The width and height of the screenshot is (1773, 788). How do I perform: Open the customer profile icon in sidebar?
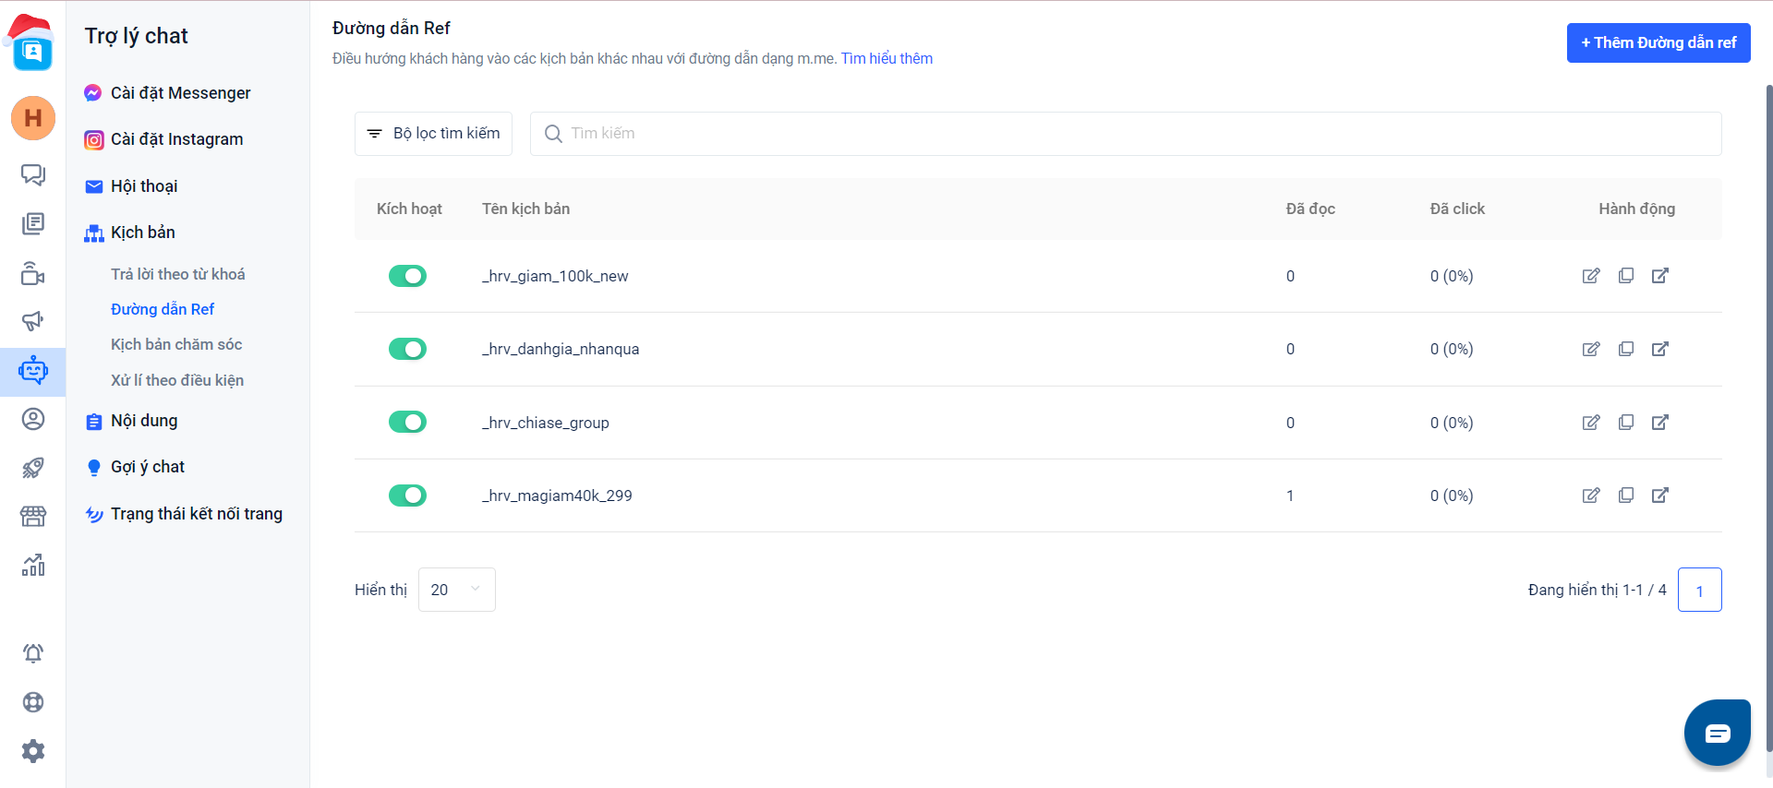pos(33,420)
